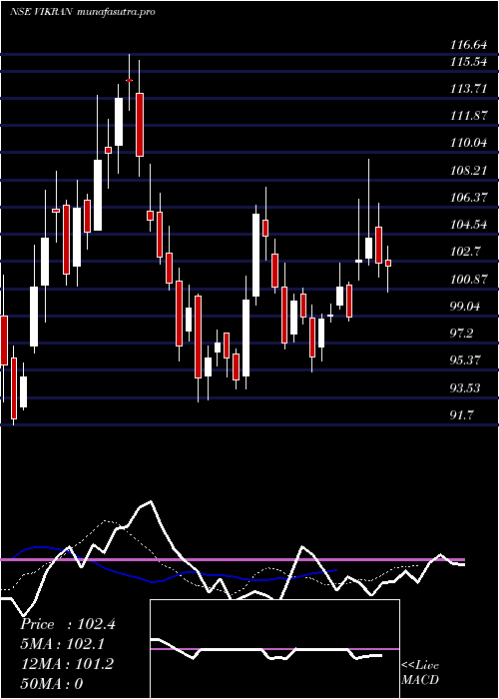This screenshot has height=699, width=499.
Task: Click the 115.54 price level label
Action: click(x=468, y=62)
